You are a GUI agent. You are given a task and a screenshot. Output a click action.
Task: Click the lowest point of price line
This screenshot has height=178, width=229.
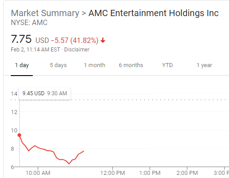[69, 164]
